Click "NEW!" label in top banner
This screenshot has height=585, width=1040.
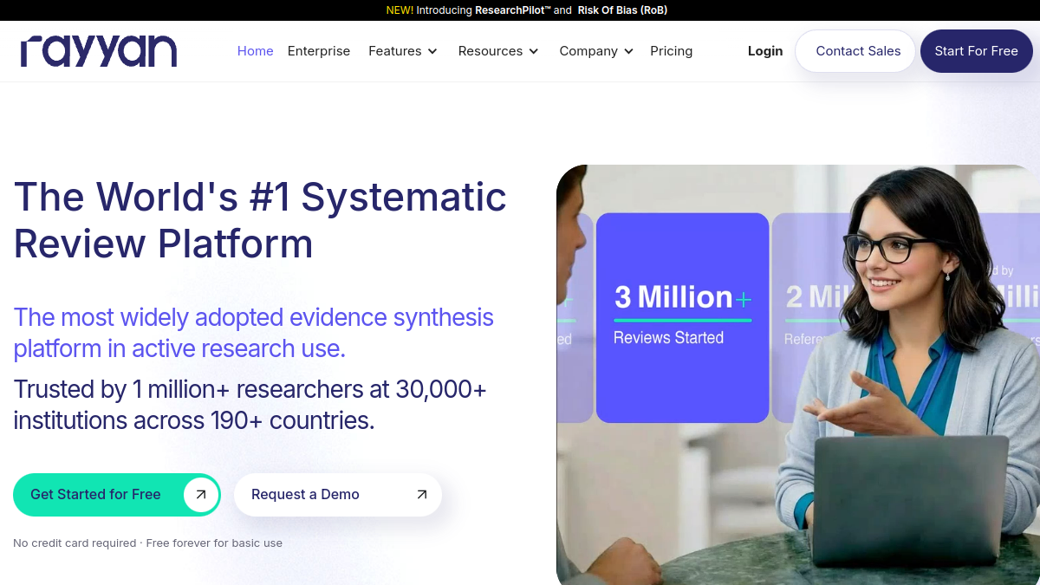(400, 10)
